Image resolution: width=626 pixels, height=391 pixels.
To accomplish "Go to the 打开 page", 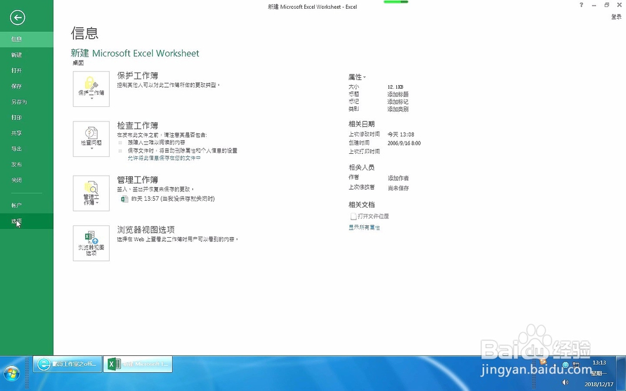I will pyautogui.click(x=26, y=70).
